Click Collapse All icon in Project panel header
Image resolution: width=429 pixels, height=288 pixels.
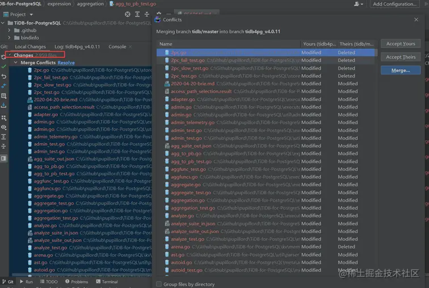click(x=147, y=14)
